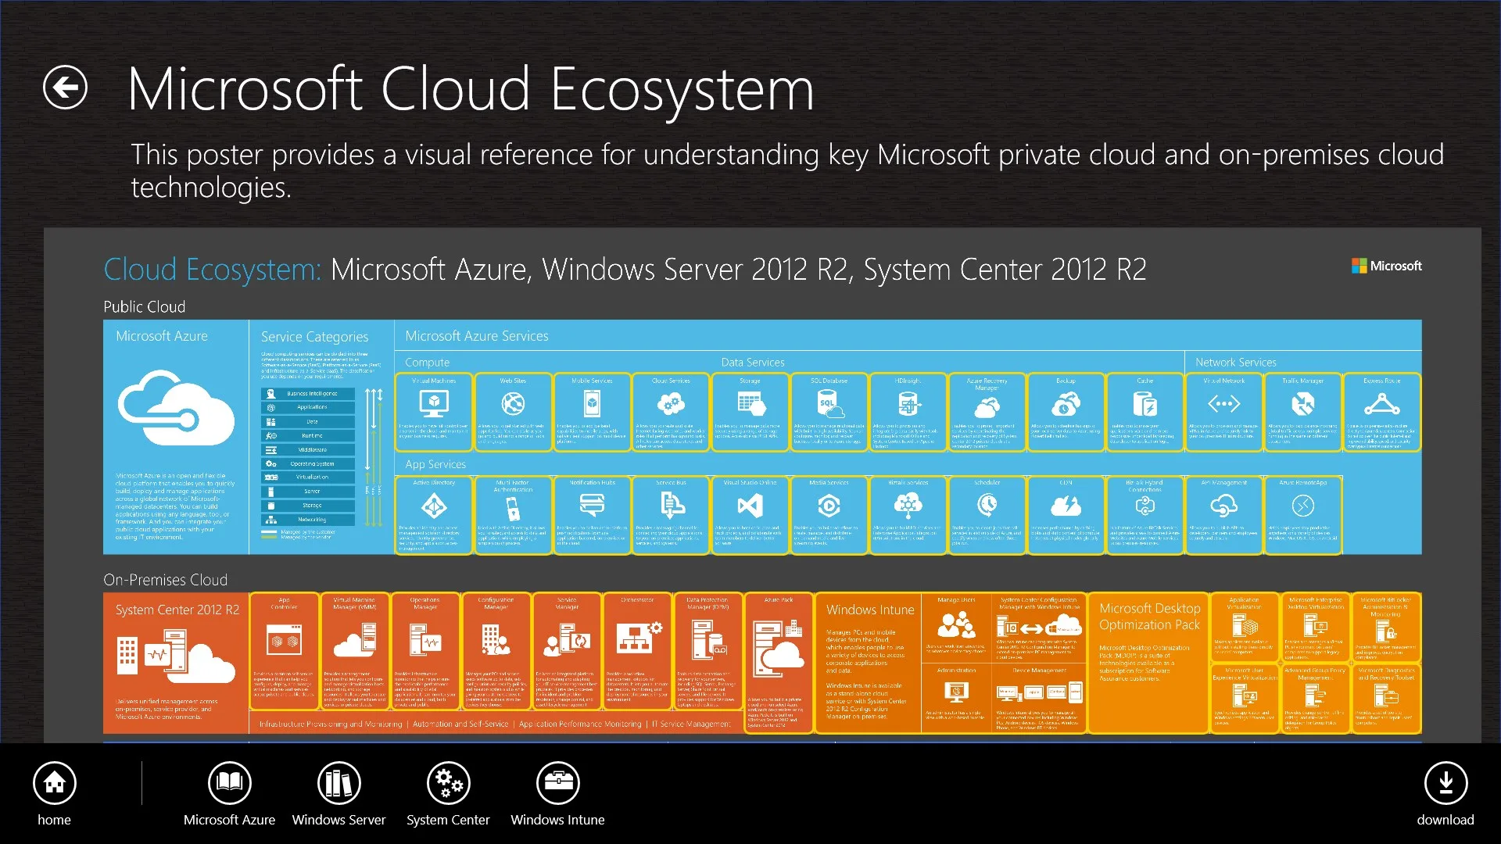This screenshot has width=1501, height=844.
Task: Select the Express Route triangle icon
Action: coord(1382,404)
